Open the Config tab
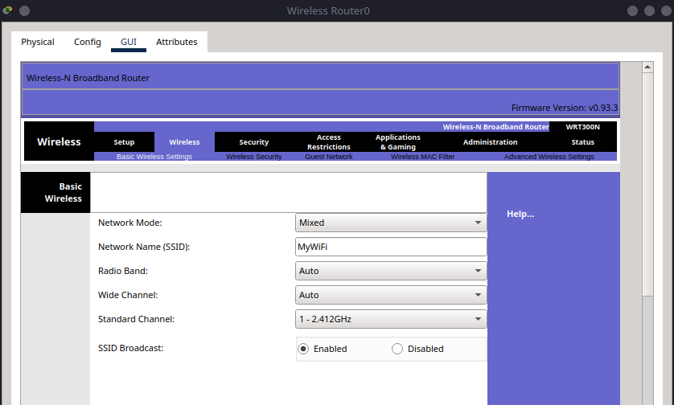 point(87,42)
